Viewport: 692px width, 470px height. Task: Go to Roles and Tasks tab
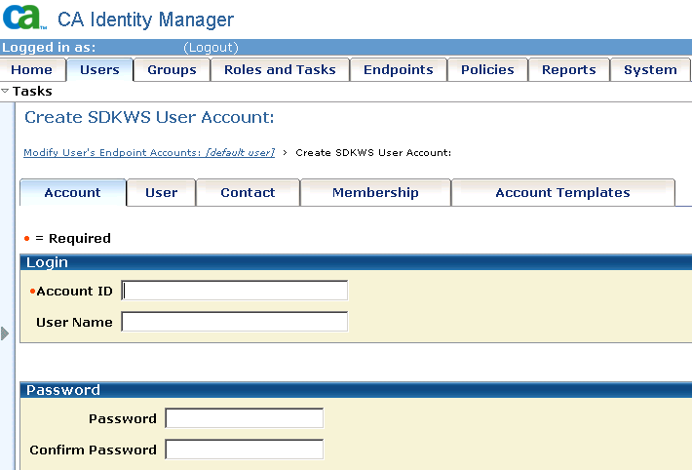click(280, 70)
